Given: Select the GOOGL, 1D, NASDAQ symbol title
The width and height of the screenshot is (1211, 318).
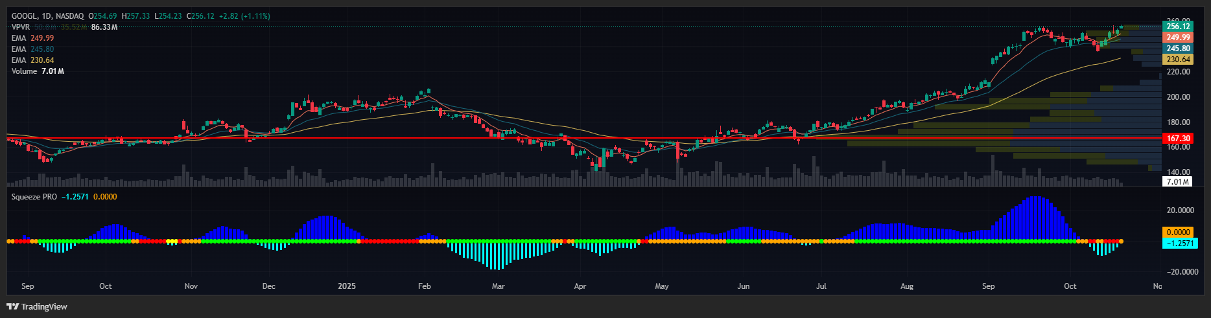Looking at the screenshot, I should tap(48, 16).
